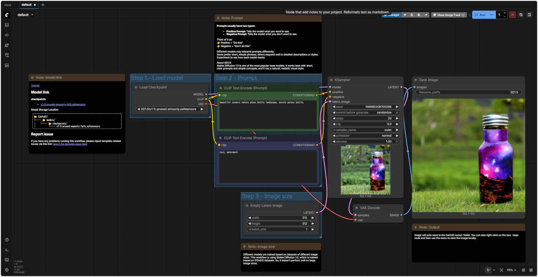Cancel the current run with the red X
538x277 pixels.
pyautogui.click(x=512, y=15)
